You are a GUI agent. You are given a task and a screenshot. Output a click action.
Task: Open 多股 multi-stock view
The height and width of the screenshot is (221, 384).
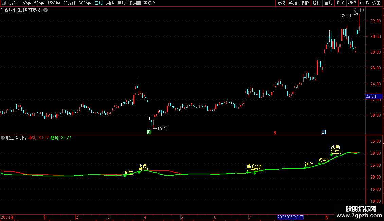tap(305, 3)
